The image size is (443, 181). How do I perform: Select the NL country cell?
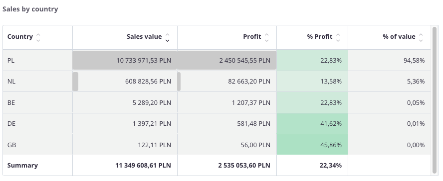37,82
